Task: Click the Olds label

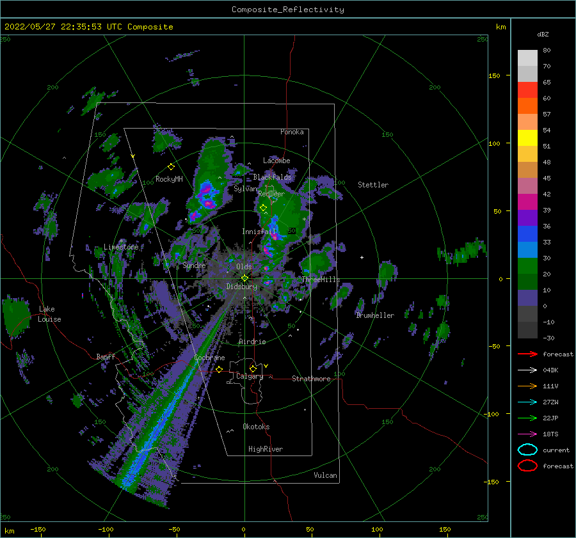Action: [244, 267]
